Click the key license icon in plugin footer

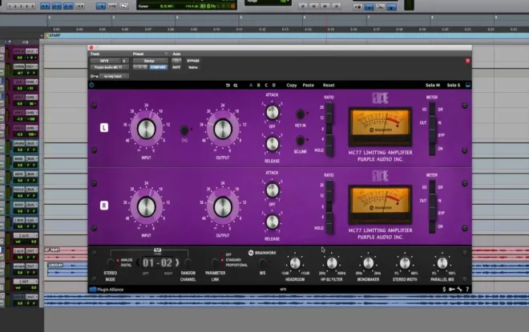(452, 290)
